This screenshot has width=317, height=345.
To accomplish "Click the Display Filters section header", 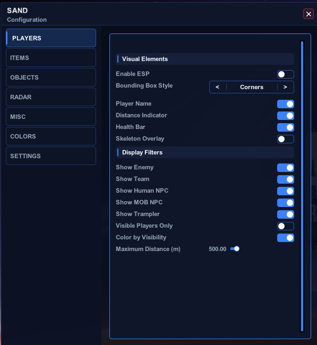I will (x=205, y=152).
